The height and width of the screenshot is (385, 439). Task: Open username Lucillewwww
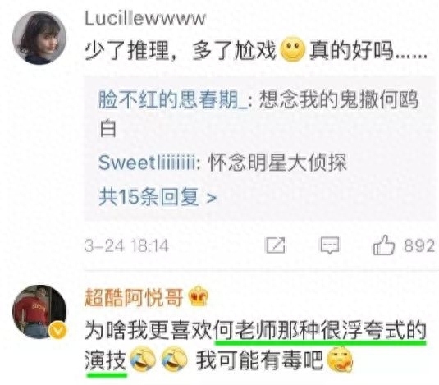click(145, 19)
